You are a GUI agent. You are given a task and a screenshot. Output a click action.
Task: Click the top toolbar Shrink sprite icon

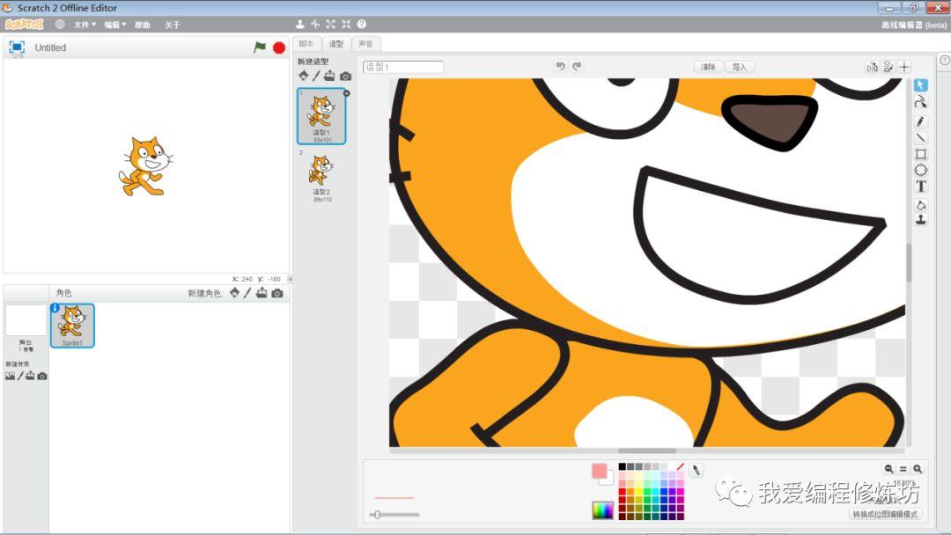346,25
